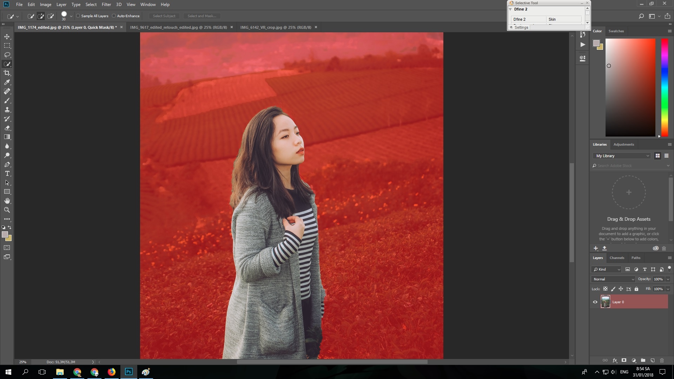The image size is (674, 379).
Task: Select the Hand tool
Action: [7, 201]
